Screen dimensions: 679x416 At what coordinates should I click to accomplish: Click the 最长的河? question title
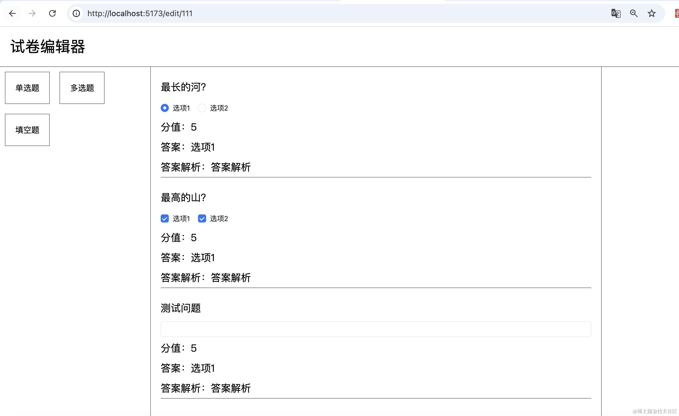tap(183, 87)
